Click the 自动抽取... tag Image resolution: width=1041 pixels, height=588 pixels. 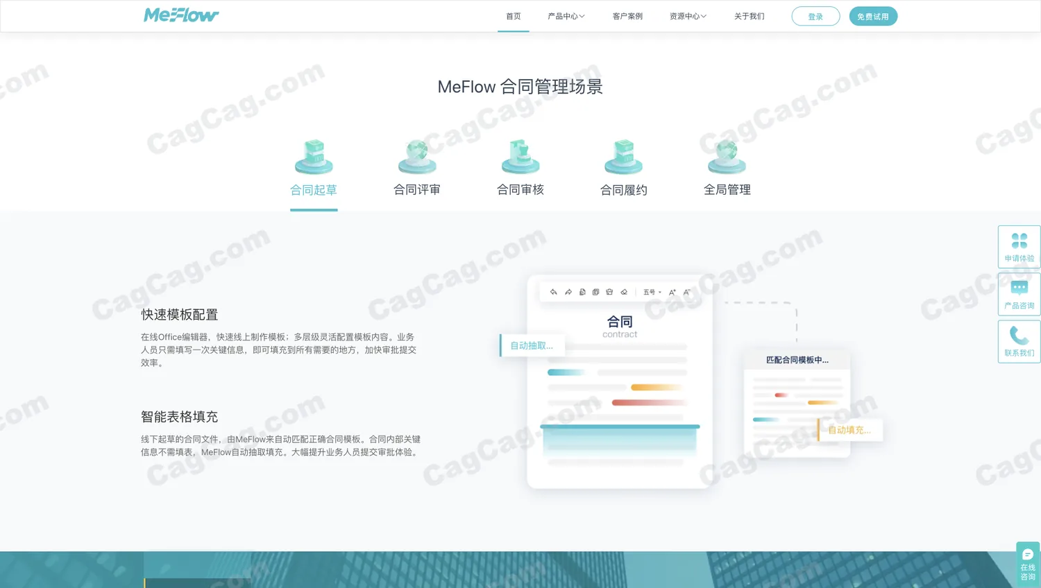[x=532, y=345]
